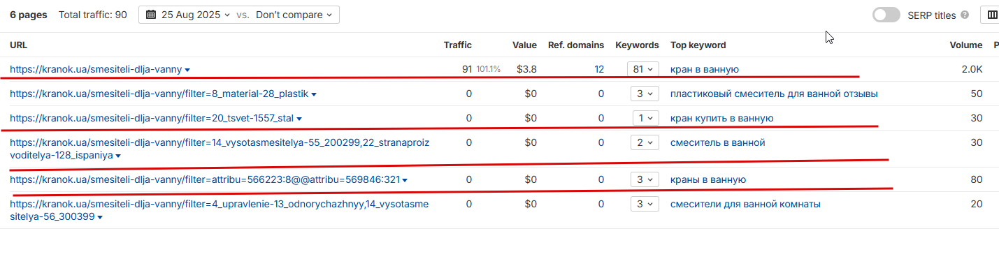The height and width of the screenshot is (259, 999).
Task: Open the columns layout icon button
Action: [x=991, y=15]
